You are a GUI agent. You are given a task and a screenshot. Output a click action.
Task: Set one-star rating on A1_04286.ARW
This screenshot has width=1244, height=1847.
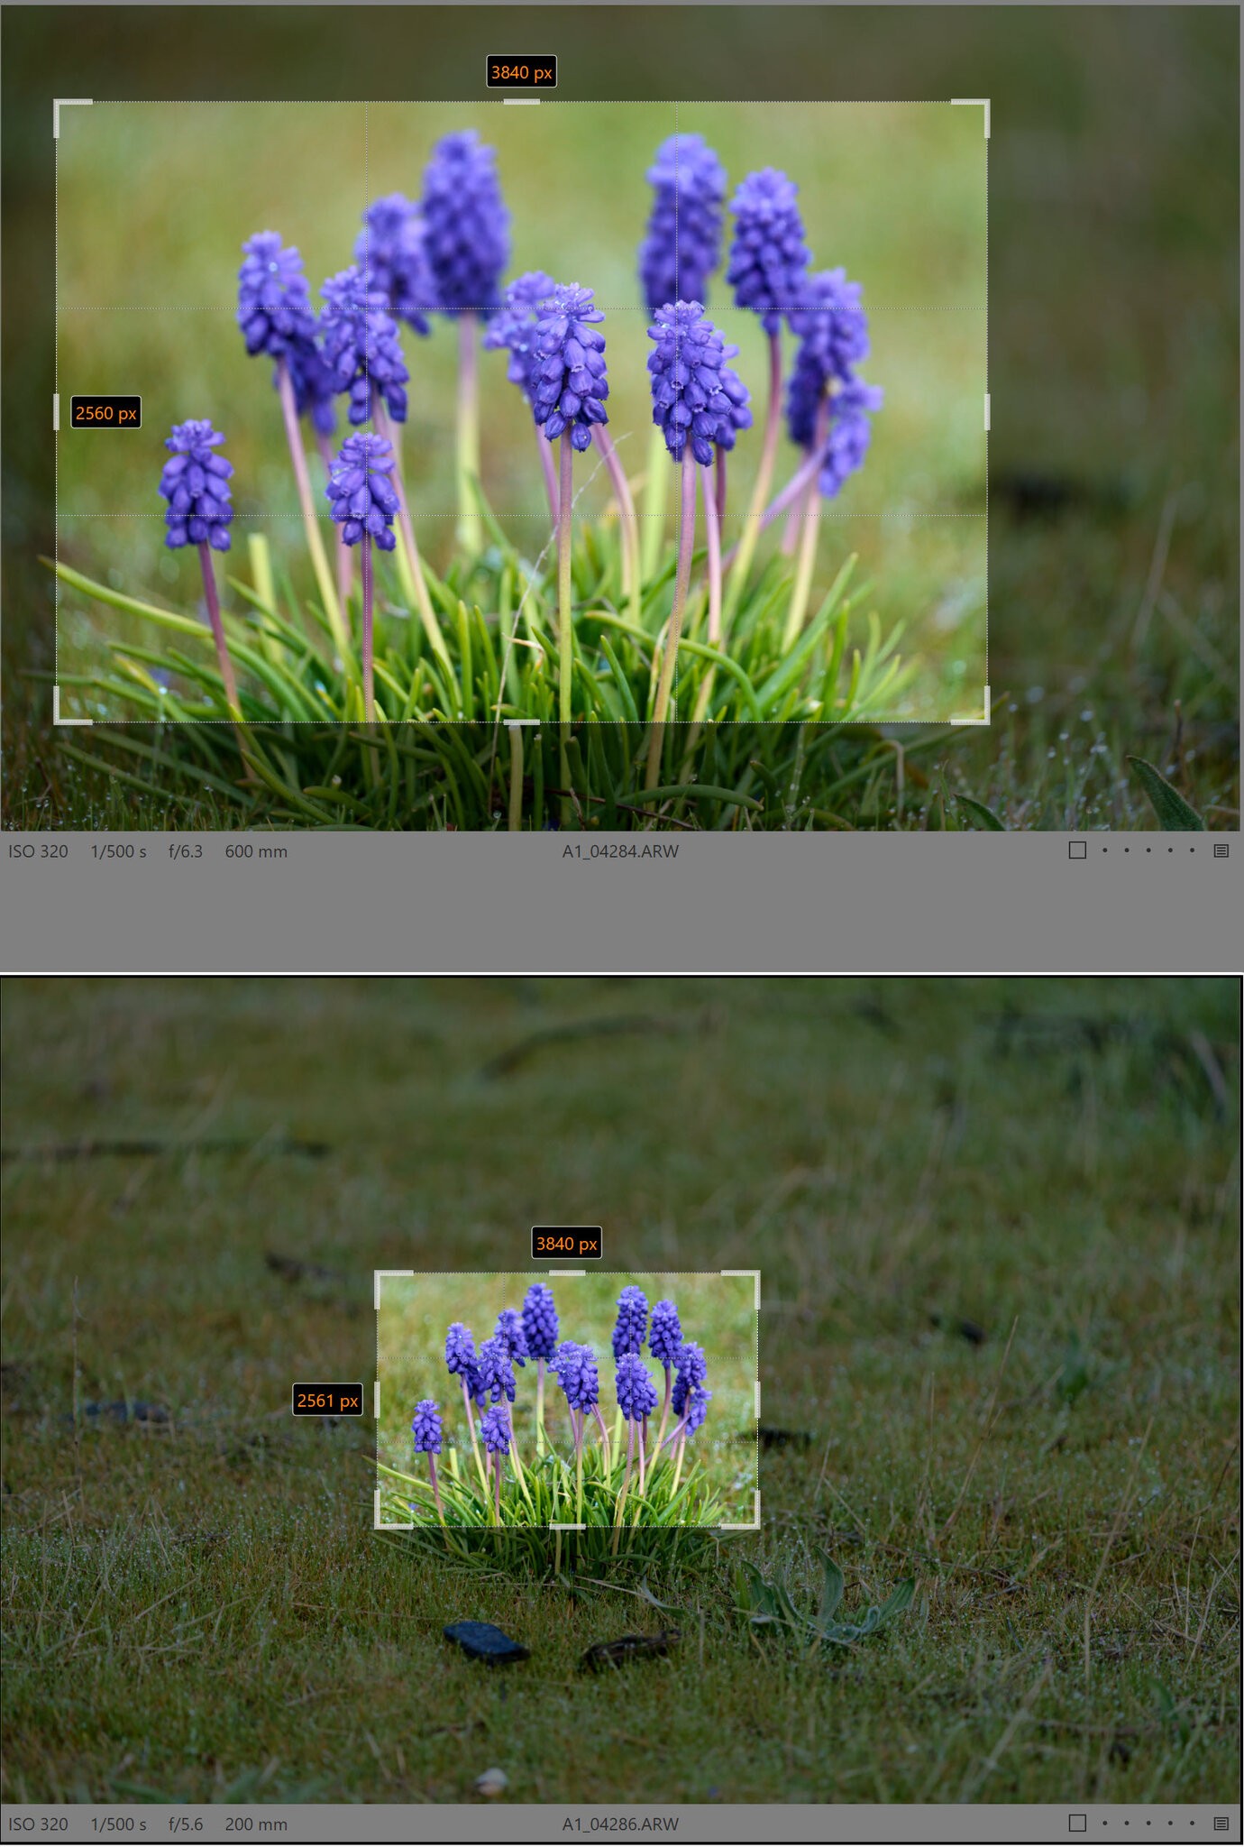(1104, 1823)
